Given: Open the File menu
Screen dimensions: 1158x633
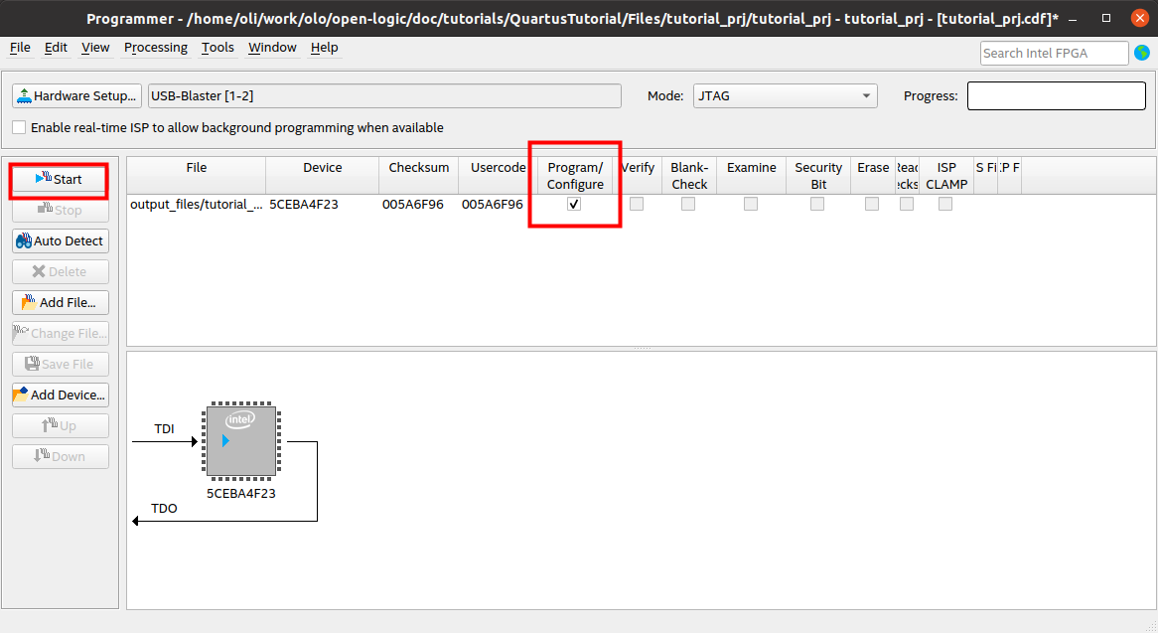Looking at the screenshot, I should [20, 48].
